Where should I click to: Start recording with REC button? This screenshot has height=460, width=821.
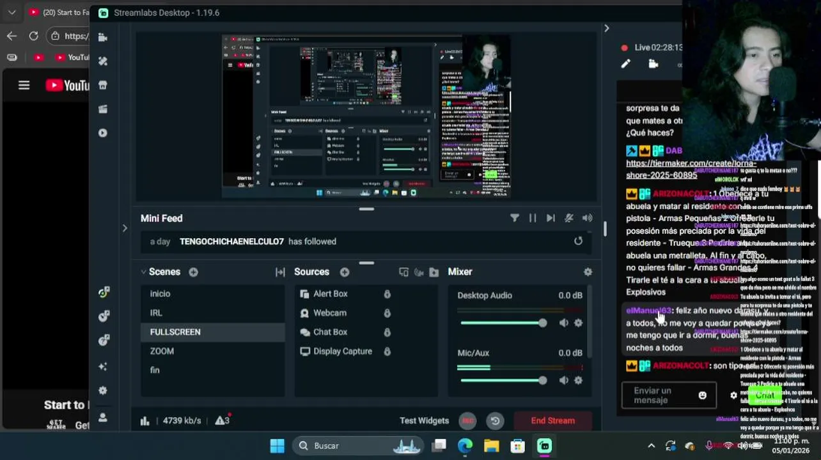coord(468,420)
